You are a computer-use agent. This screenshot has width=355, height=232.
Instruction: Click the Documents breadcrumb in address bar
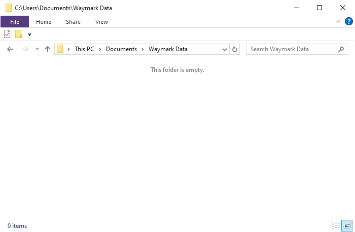click(121, 49)
